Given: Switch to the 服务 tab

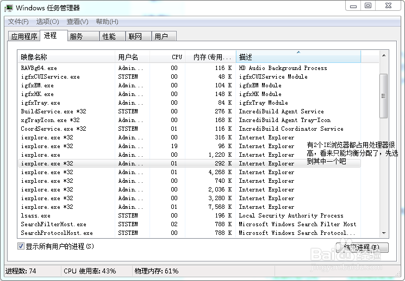Looking at the screenshot, I should [x=83, y=36].
